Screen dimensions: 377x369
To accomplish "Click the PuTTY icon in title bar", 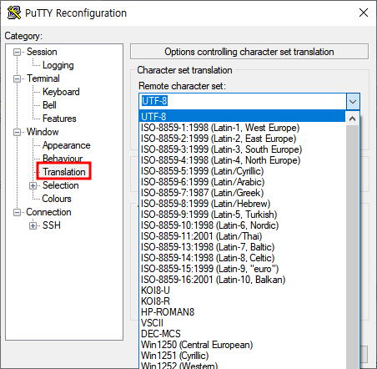I will tap(14, 13).
